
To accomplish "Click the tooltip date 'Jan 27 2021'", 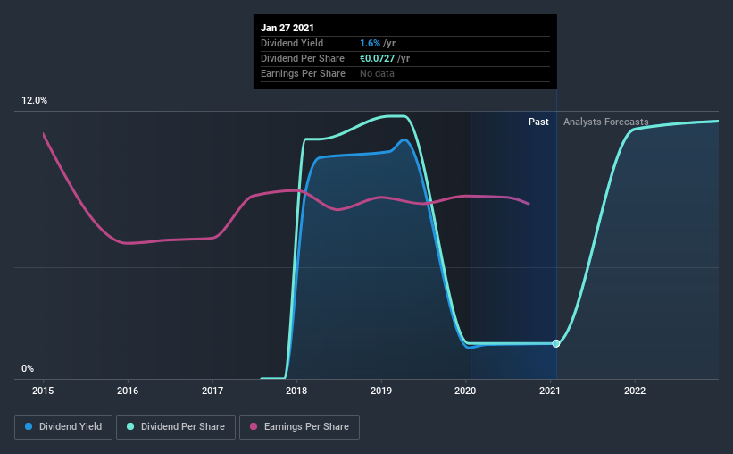I will coord(287,28).
